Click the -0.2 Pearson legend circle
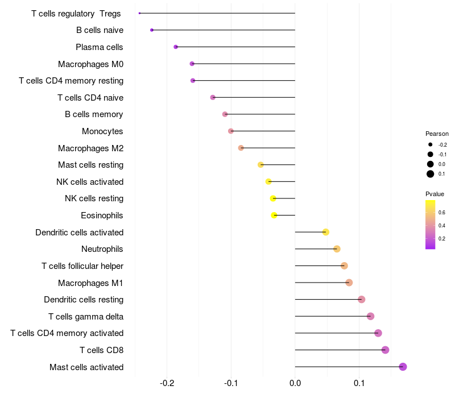 click(431, 144)
